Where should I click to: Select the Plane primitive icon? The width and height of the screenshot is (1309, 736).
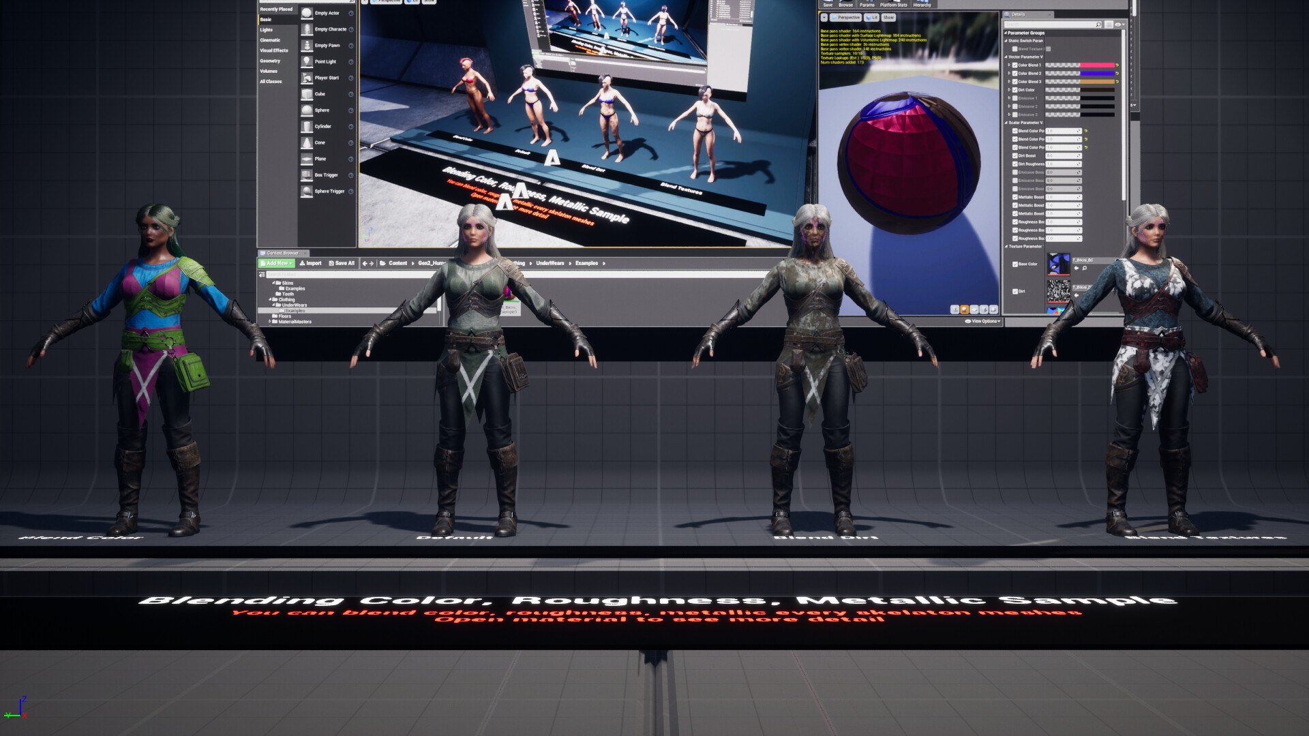(307, 159)
